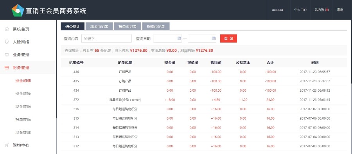Select 报单转账 submenu item
The width and height of the screenshot is (352, 154).
[23, 120]
